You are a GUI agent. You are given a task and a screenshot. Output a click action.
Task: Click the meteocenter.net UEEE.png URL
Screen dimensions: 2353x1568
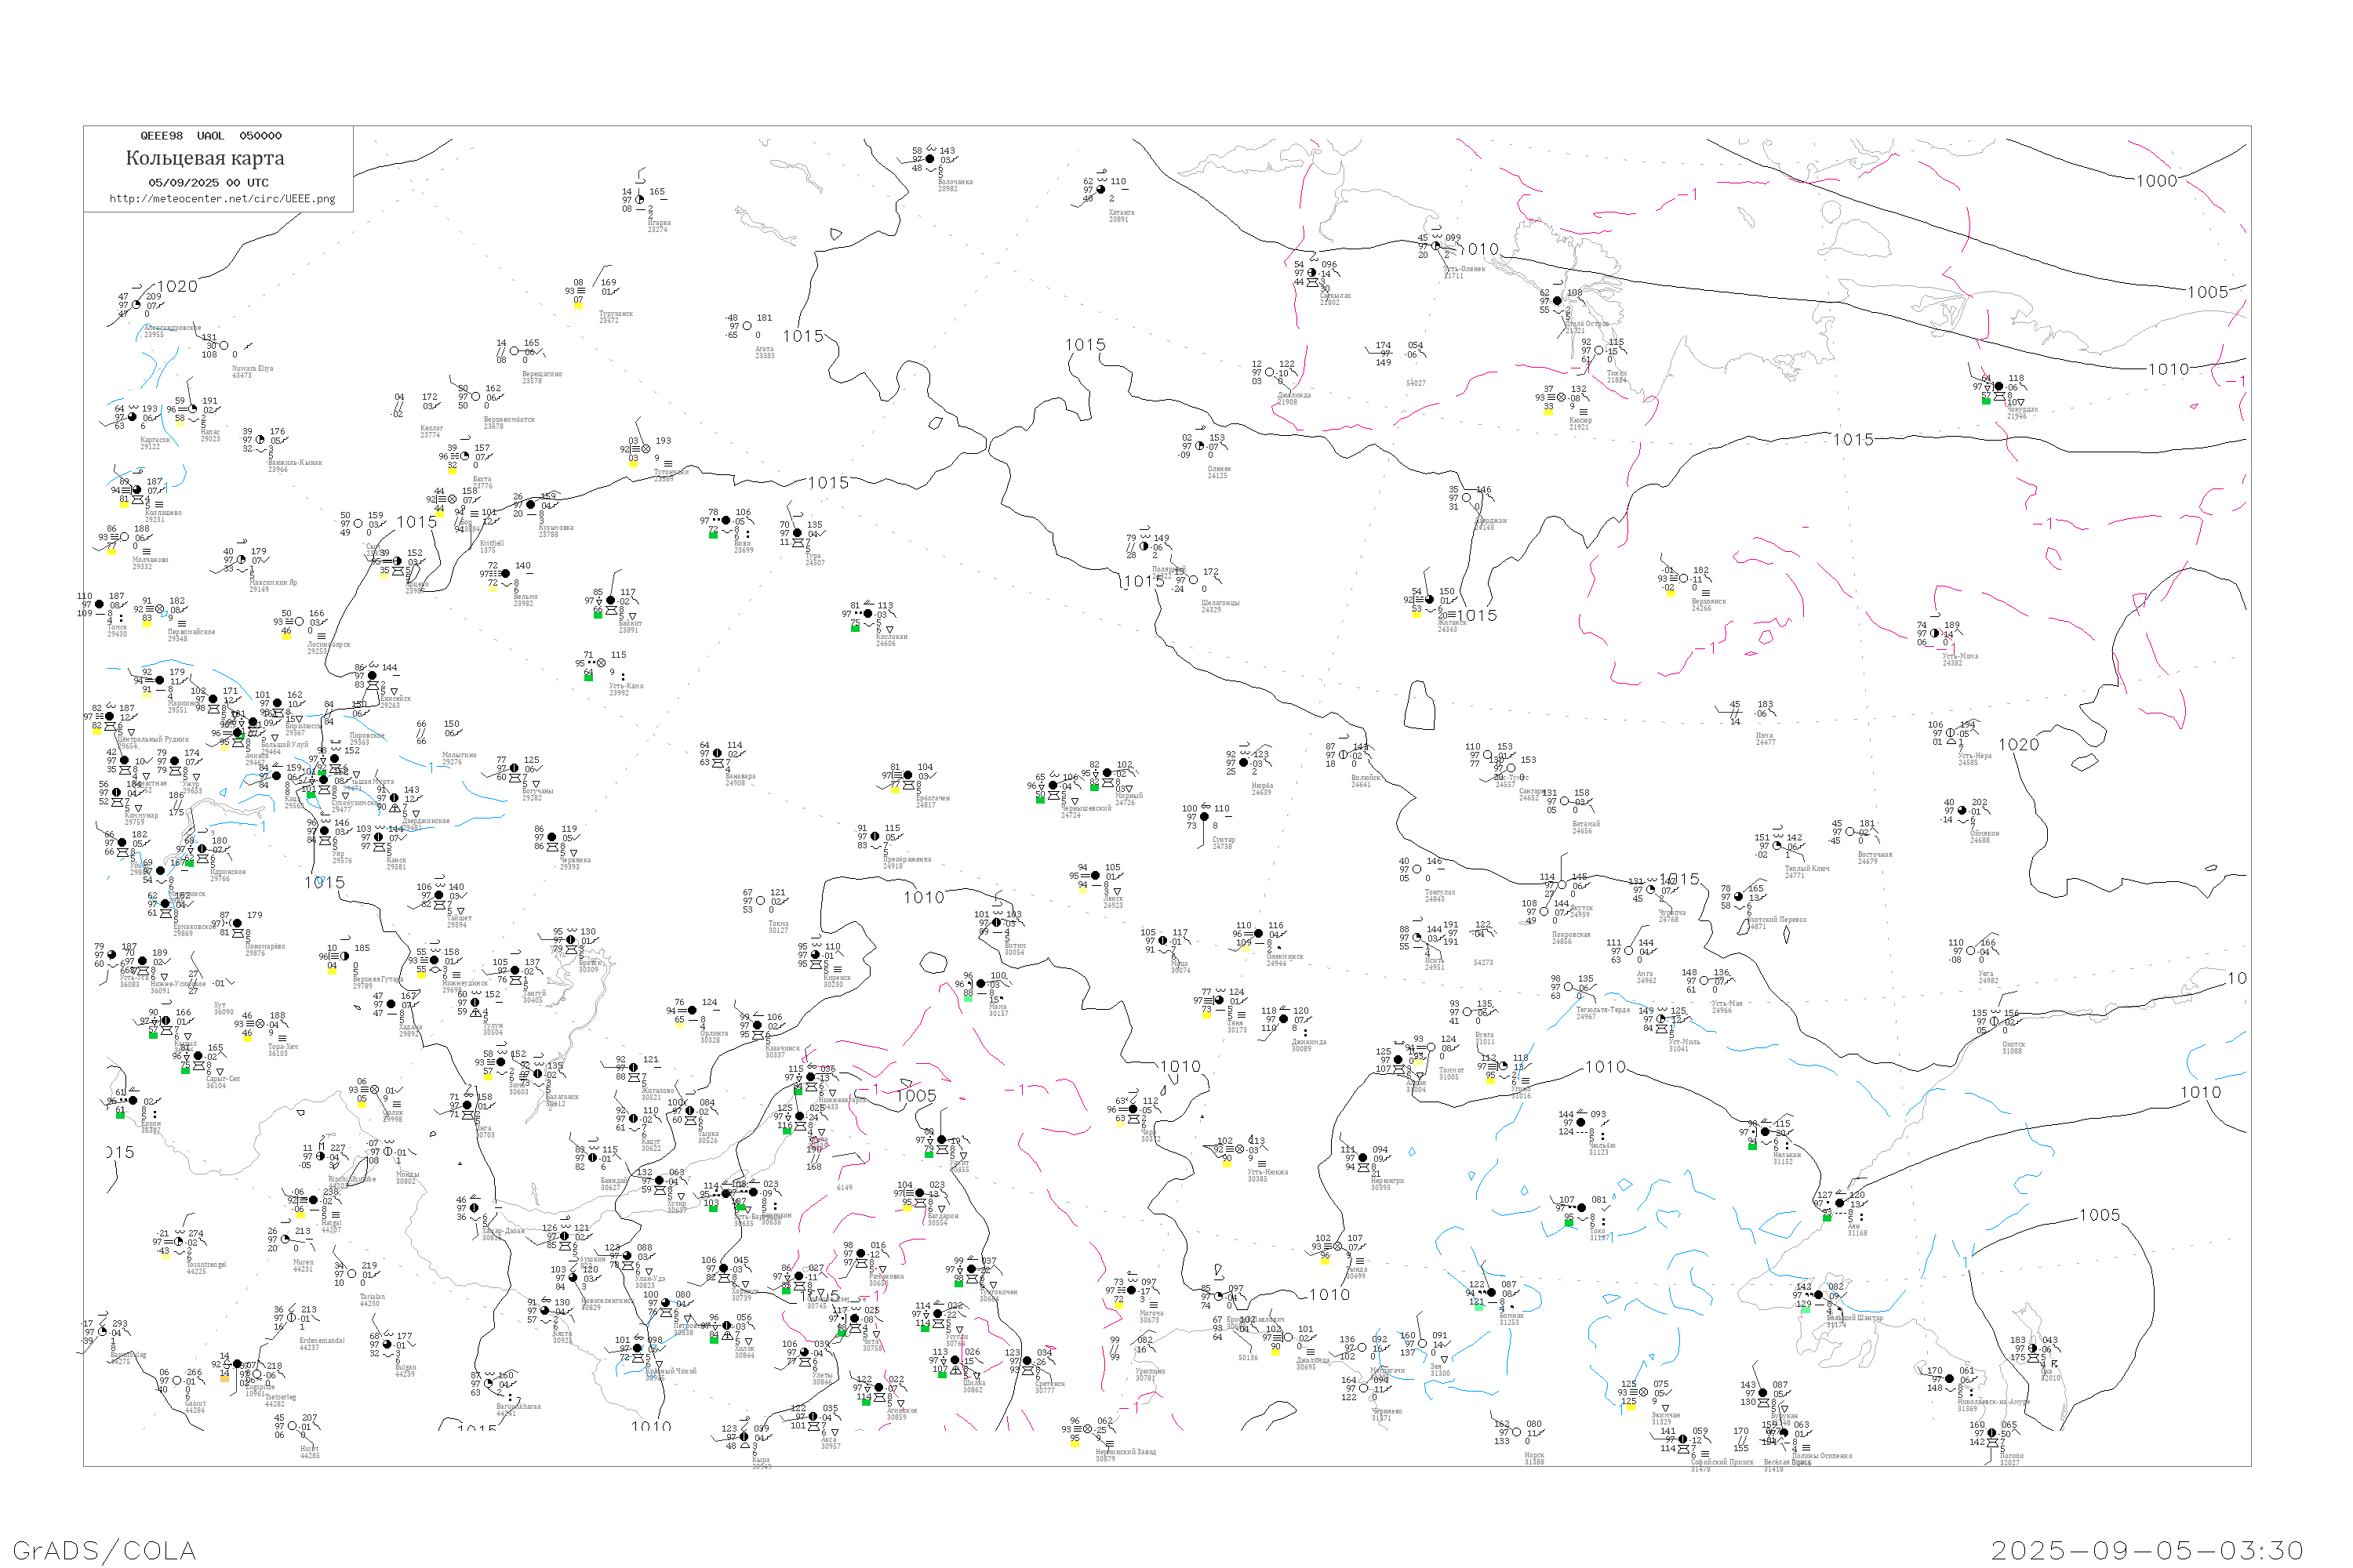222,199
